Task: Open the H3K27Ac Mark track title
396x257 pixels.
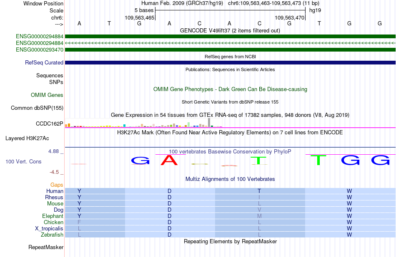Action: (x=230, y=133)
